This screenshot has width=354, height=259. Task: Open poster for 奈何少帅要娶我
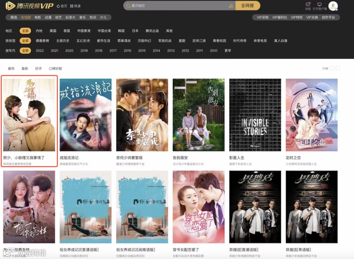coord(142,115)
